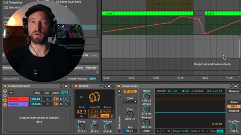The image size is (241, 135).
Task: Switch Compressor to transfer curve view
Action: (163, 131)
